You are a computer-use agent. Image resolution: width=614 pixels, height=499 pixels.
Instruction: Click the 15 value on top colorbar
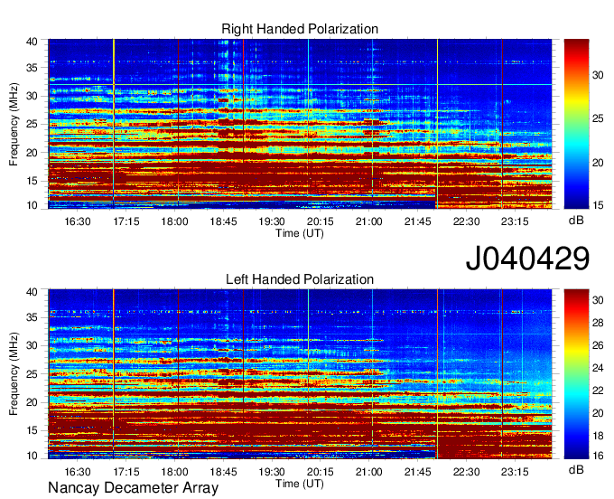[x=598, y=204]
